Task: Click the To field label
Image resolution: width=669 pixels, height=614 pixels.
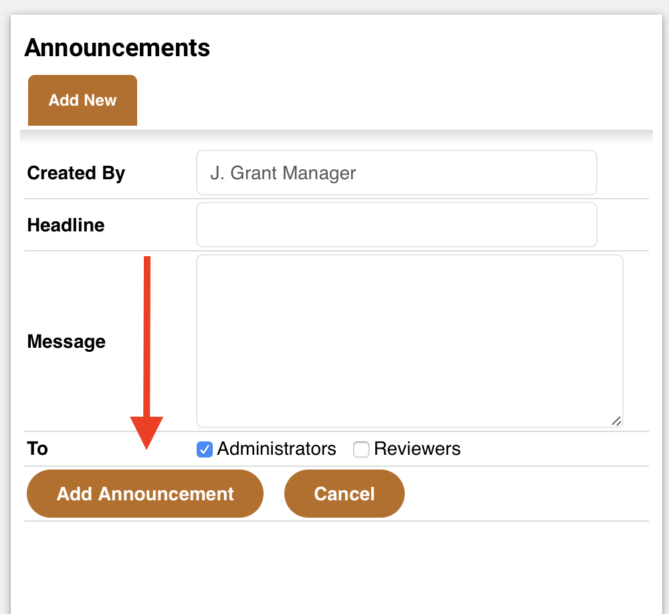Action: pyautogui.click(x=37, y=449)
